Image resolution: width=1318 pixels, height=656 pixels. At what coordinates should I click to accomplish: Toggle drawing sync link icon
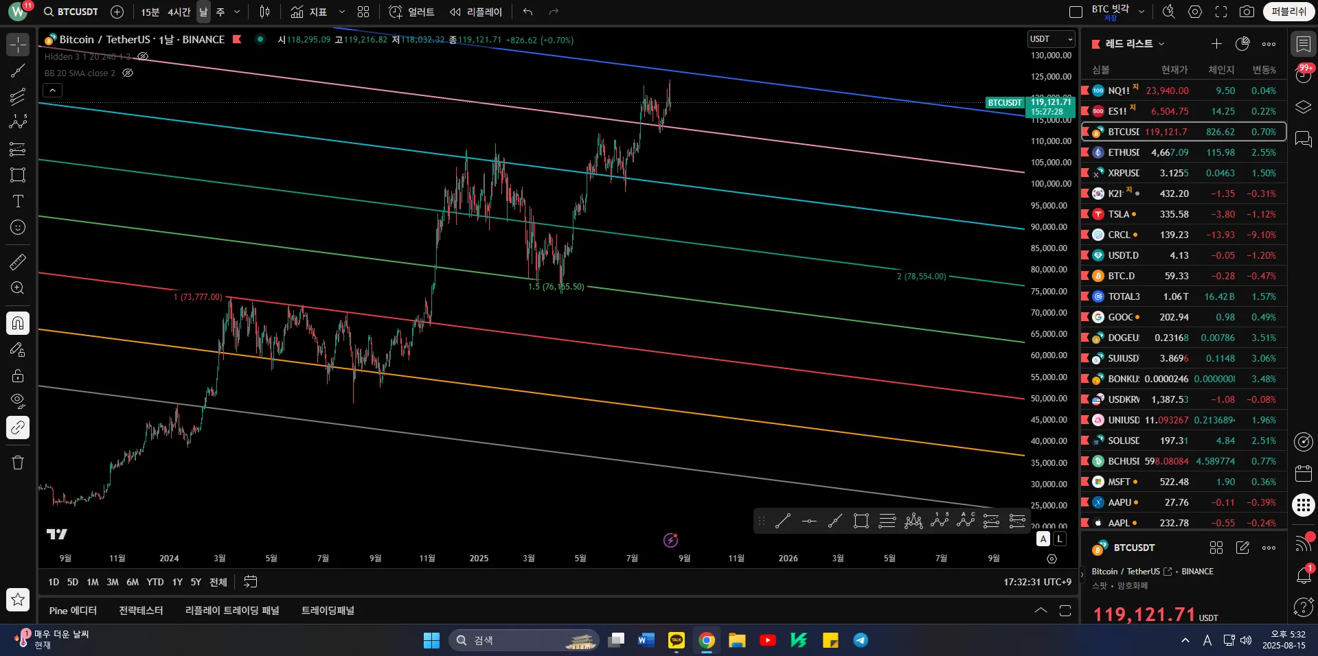pyautogui.click(x=18, y=427)
